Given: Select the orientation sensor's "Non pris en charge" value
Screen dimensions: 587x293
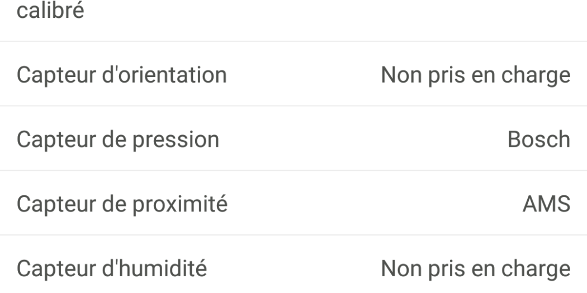Looking at the screenshot, I should pos(476,75).
